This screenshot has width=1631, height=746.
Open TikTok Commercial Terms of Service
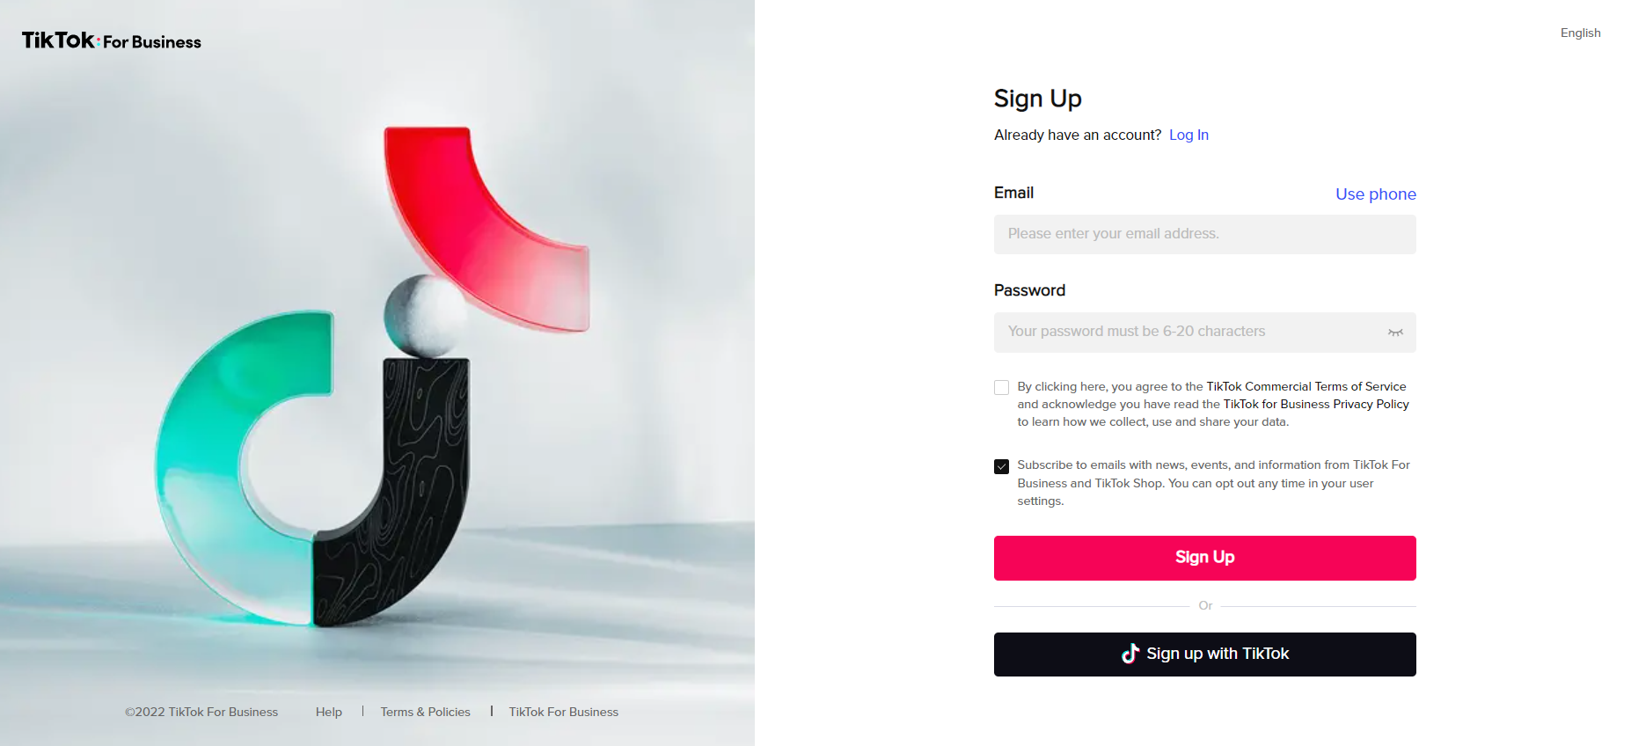1306,386
